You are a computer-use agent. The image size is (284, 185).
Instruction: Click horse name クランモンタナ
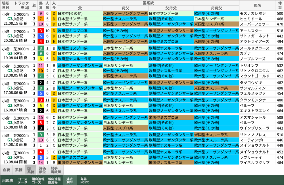click(253, 100)
